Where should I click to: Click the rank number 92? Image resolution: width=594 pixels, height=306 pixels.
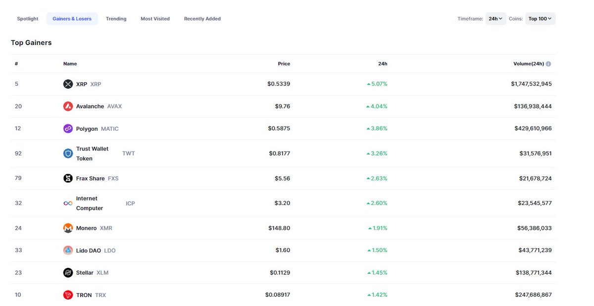point(18,153)
